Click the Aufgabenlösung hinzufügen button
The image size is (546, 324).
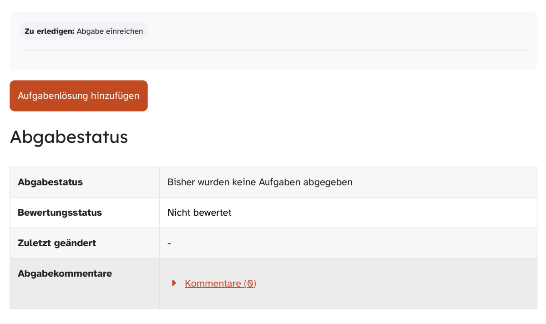click(x=79, y=96)
